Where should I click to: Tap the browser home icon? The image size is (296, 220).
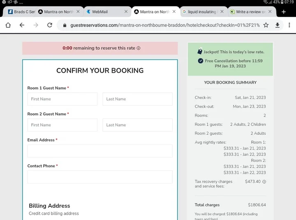(x=8, y=25)
